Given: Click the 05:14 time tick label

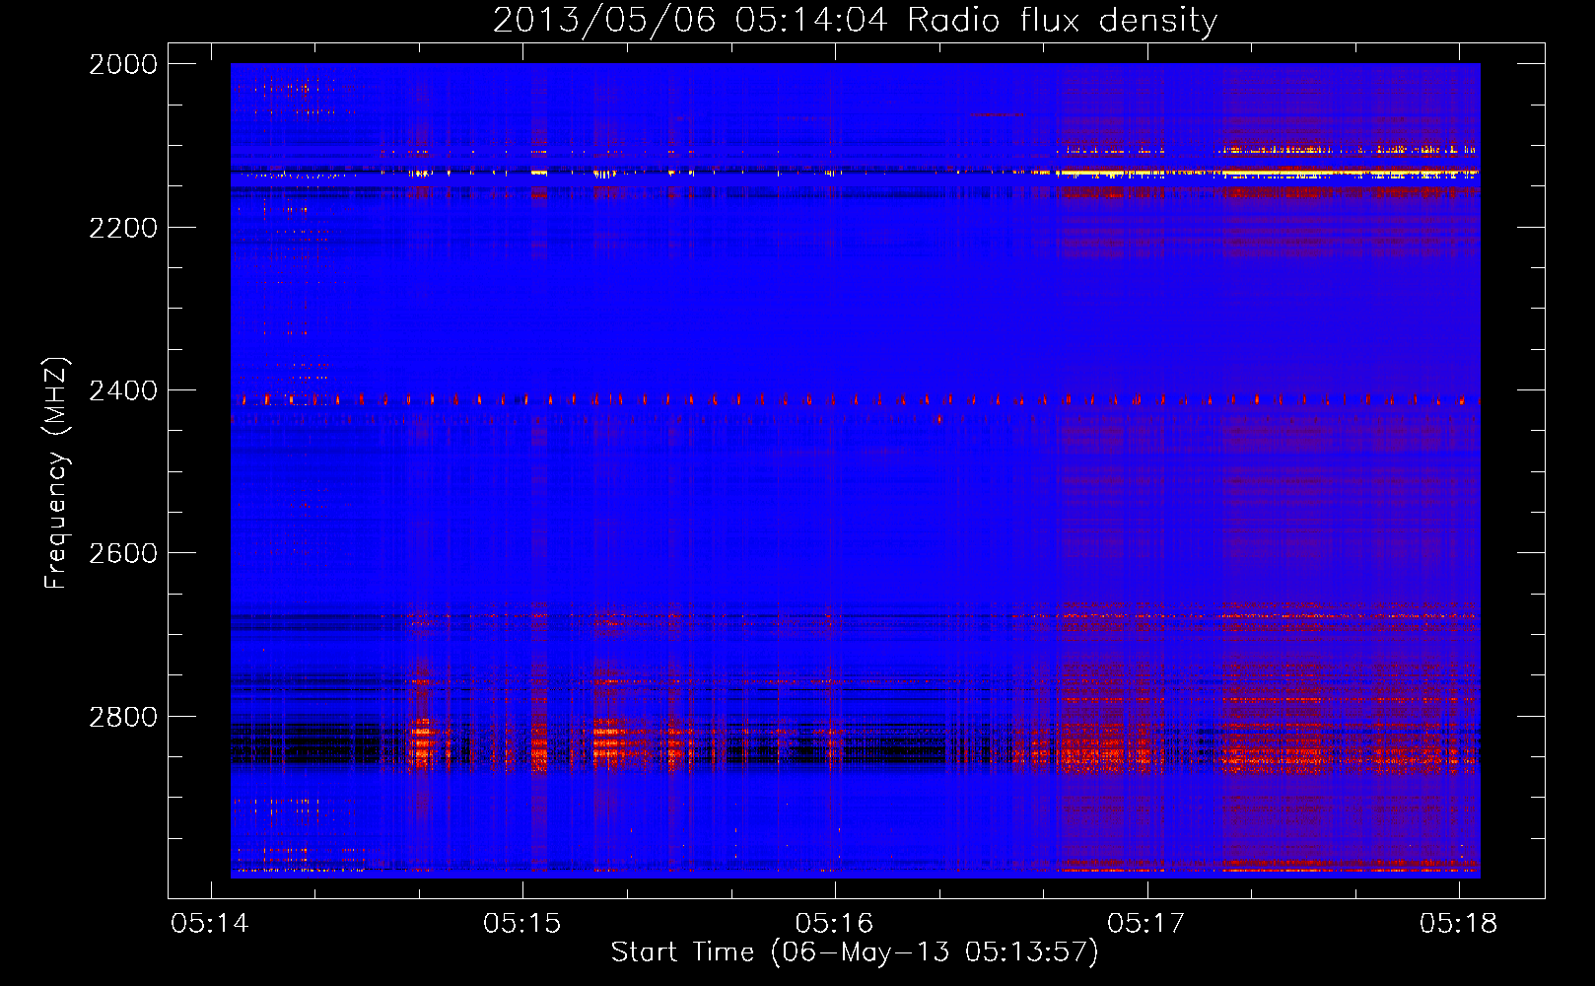Looking at the screenshot, I should pos(210,923).
